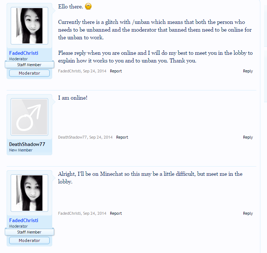
Task: Open FadedChristi's avatar in the first post
Action: click(29, 26)
